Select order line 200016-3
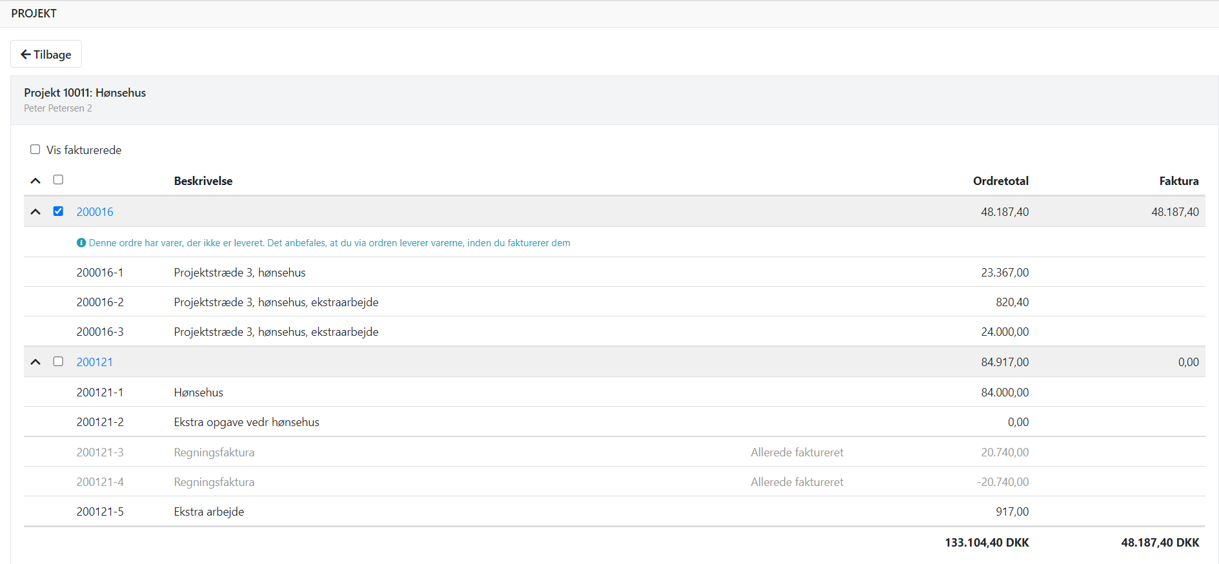Viewport: 1219px width, 564px height. click(100, 332)
